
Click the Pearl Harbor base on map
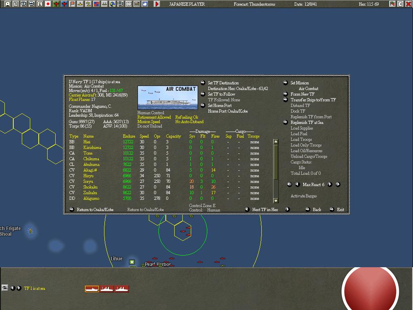pos(158,264)
